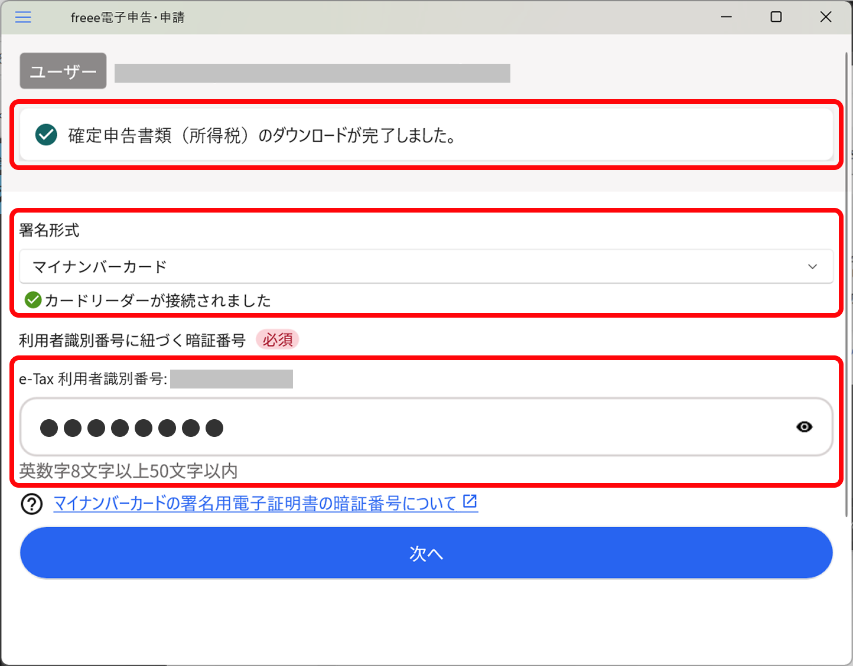
Task: Click label 利用者識別番号に紐づく暗証番号
Action: [x=132, y=340]
